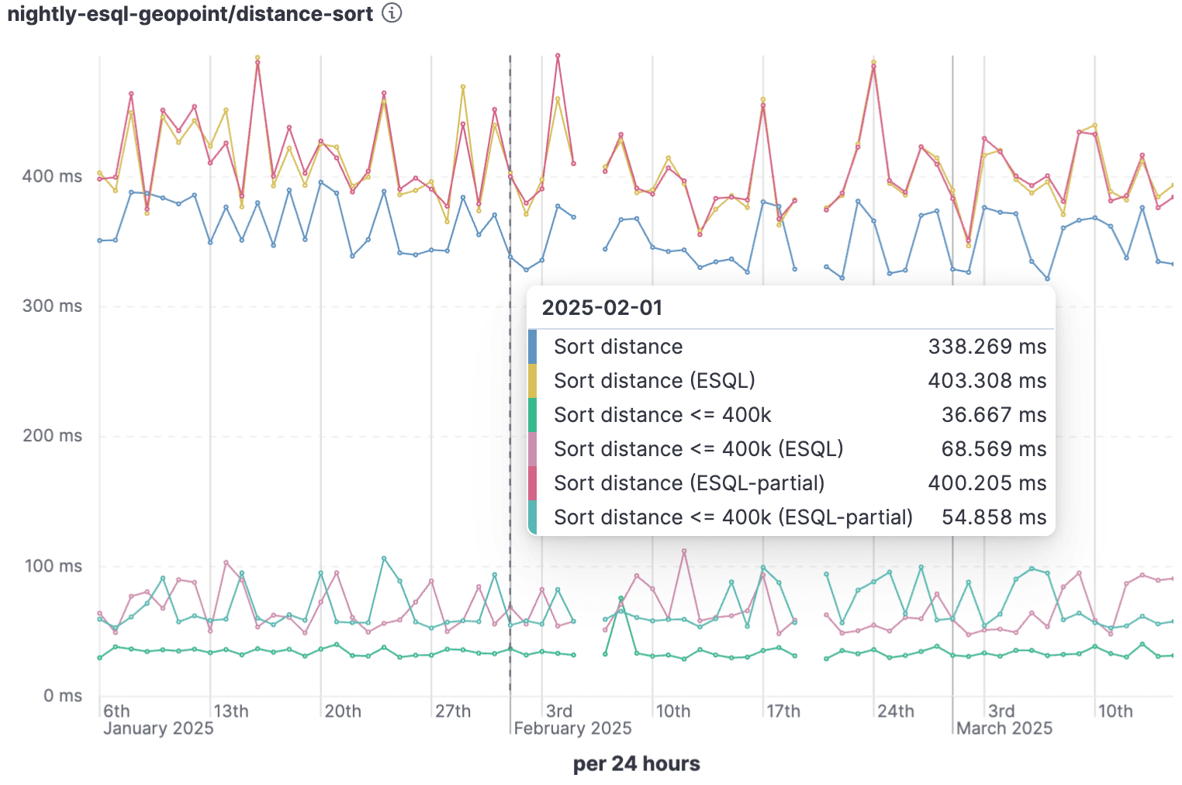Select the Sort distance (ESQL-partial) tooltip row
This screenshot has height=785, width=1182.
(689, 482)
